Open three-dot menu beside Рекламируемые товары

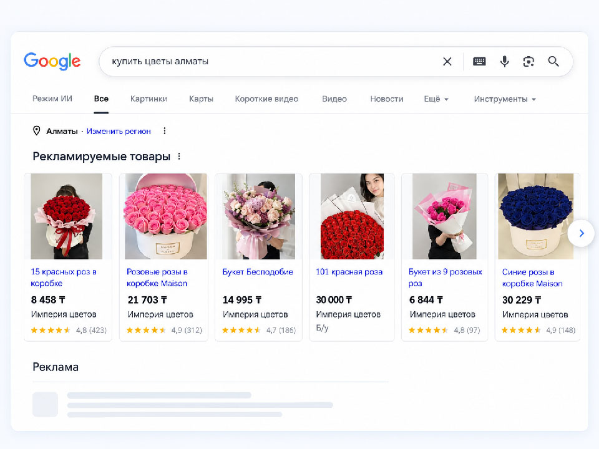pos(179,156)
